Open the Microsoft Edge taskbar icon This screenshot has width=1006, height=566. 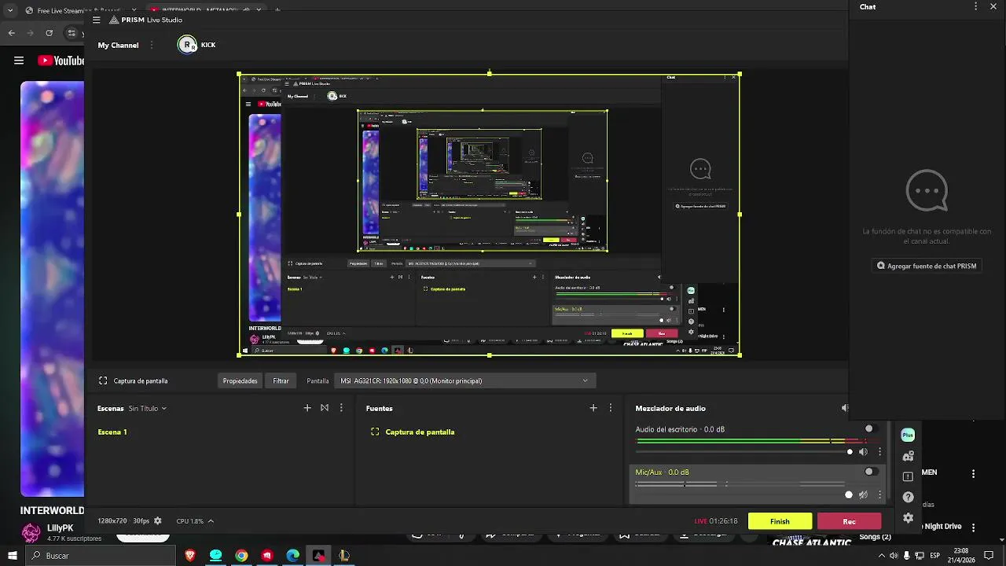(x=292, y=556)
